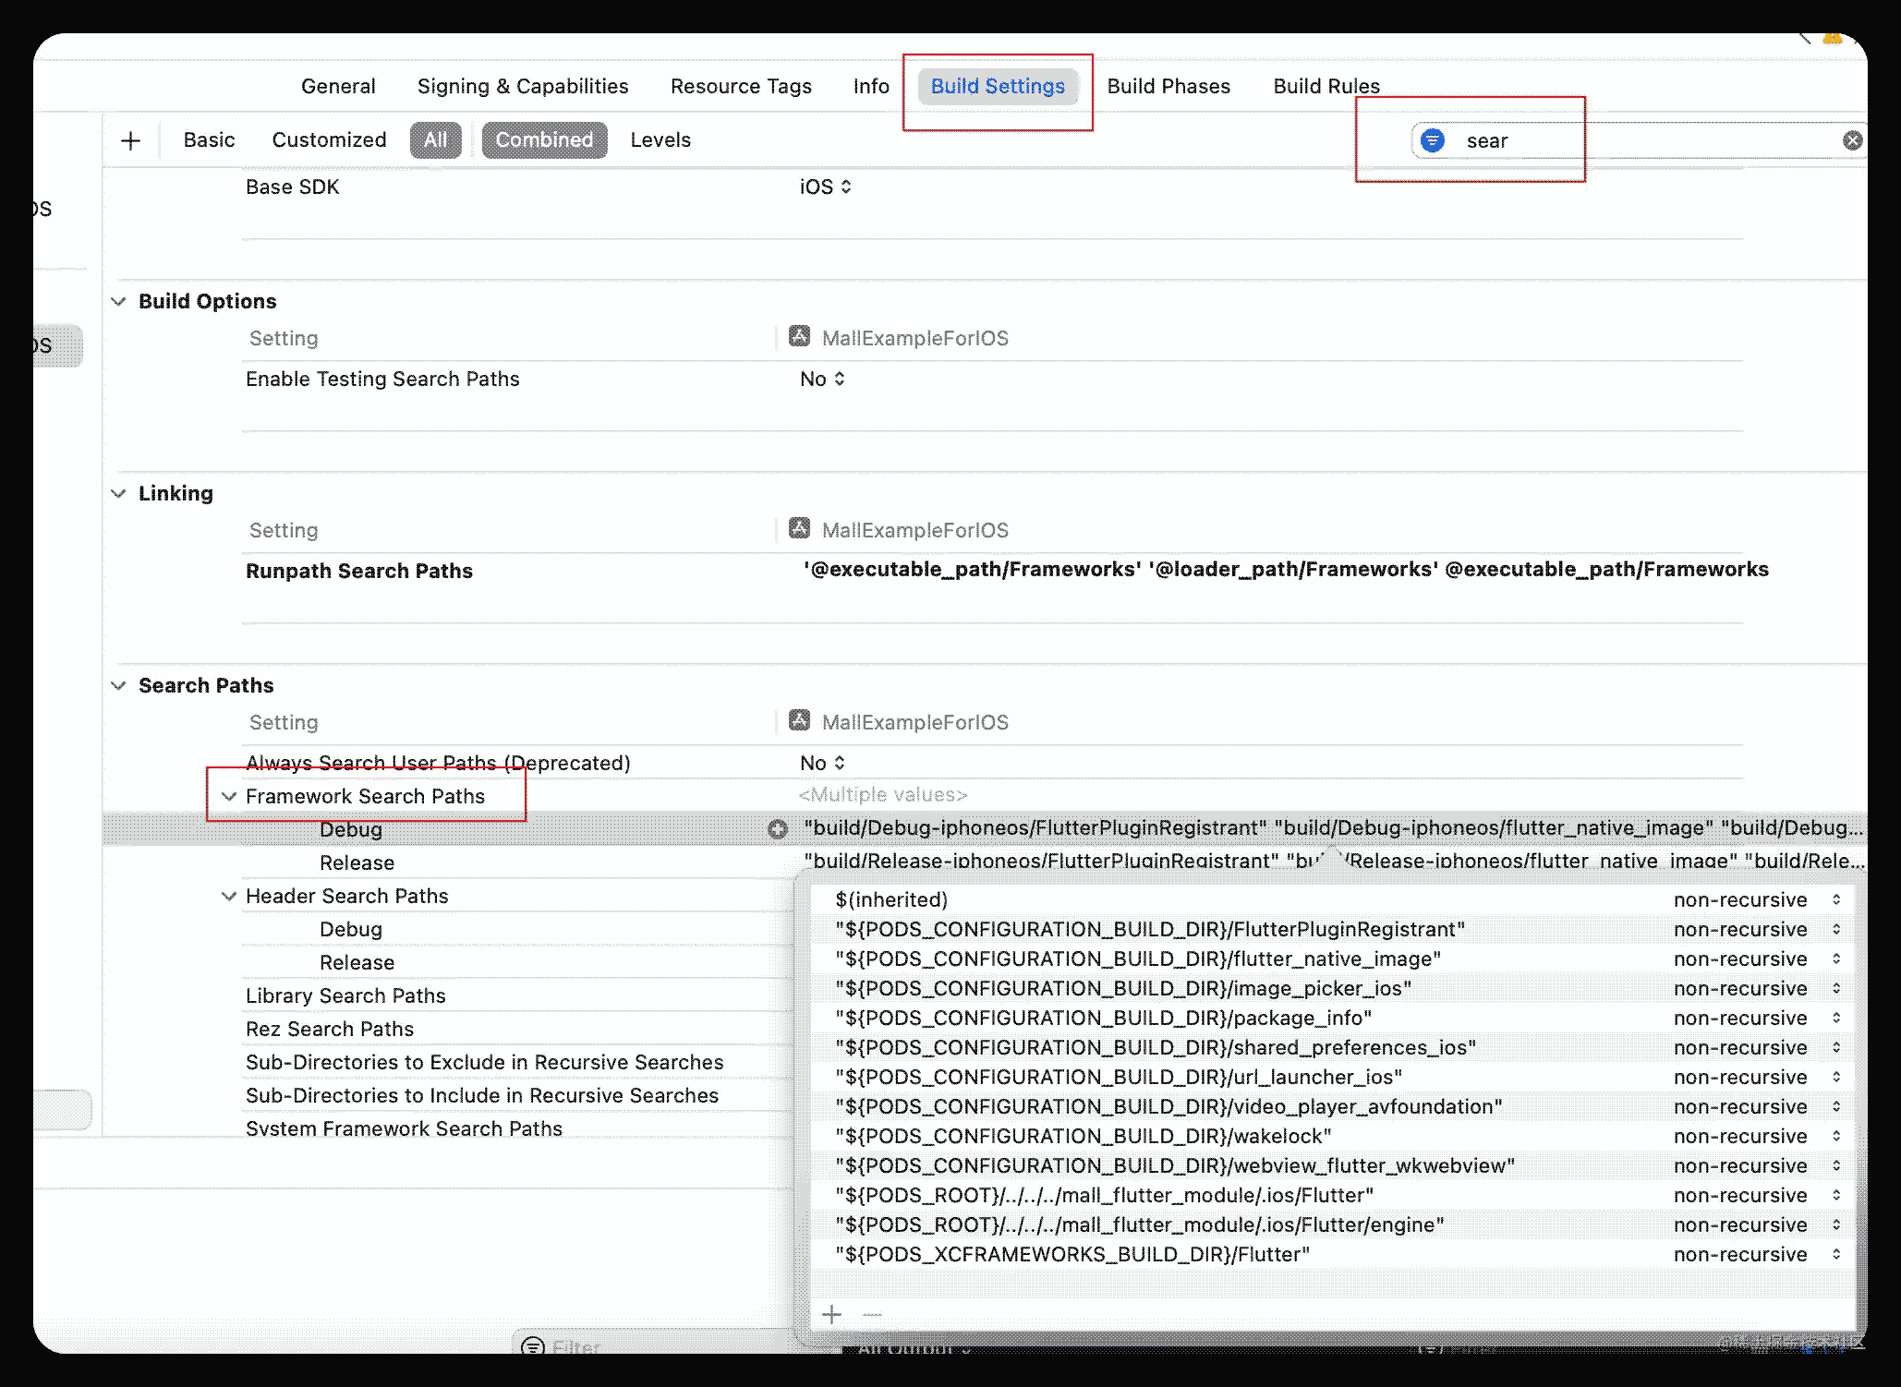Toggle the All filter button
The image size is (1901, 1387).
435,140
